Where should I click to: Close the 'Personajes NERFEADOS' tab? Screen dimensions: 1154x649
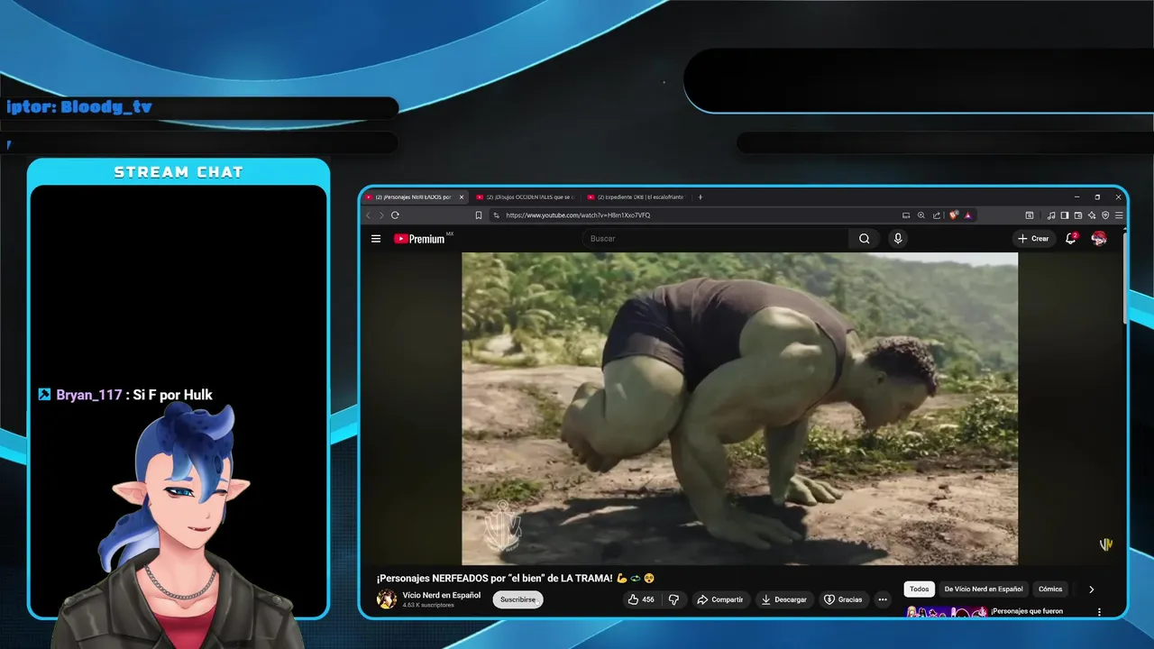tap(462, 197)
